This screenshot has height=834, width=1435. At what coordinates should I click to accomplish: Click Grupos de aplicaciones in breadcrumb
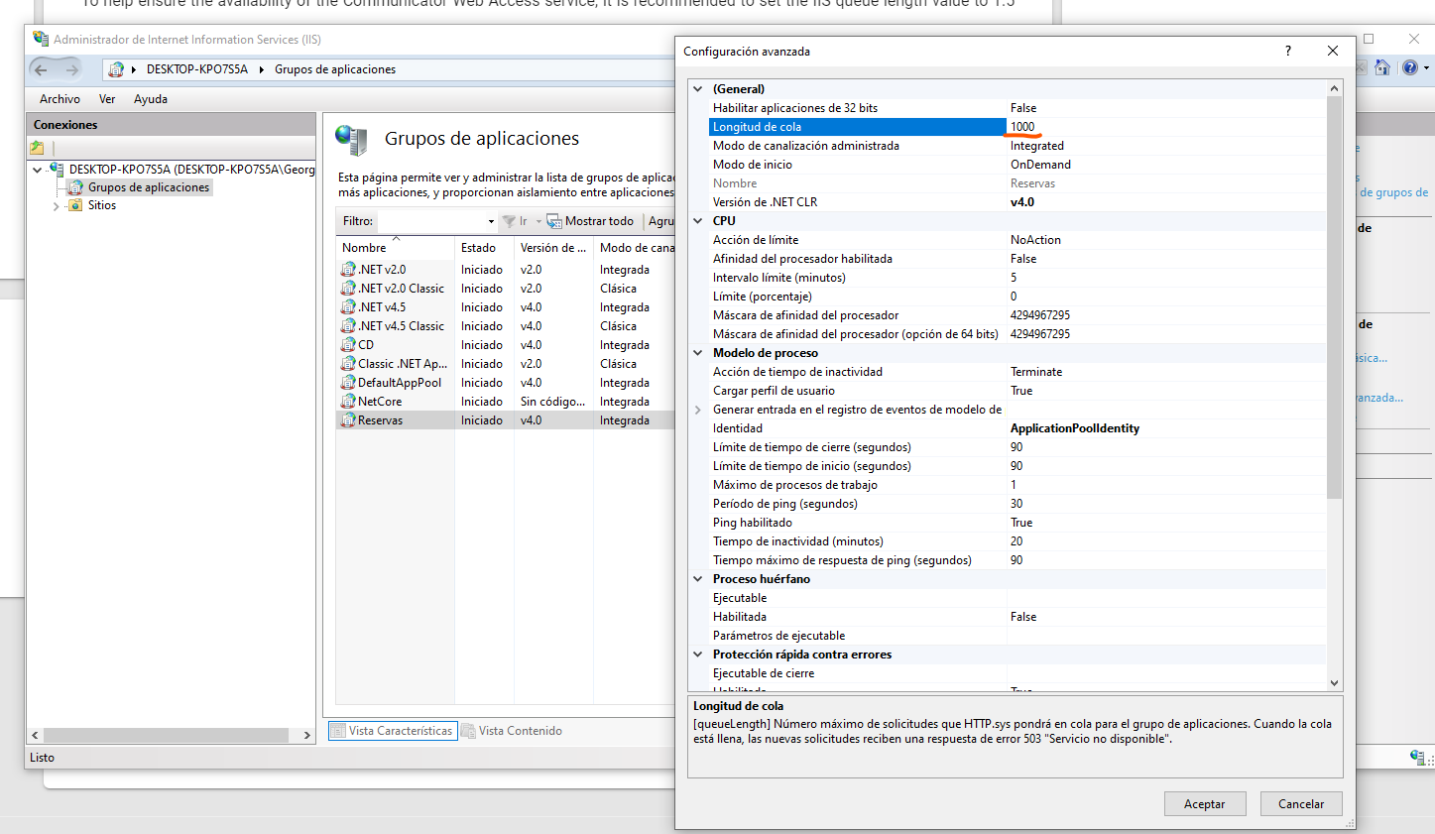pos(335,69)
